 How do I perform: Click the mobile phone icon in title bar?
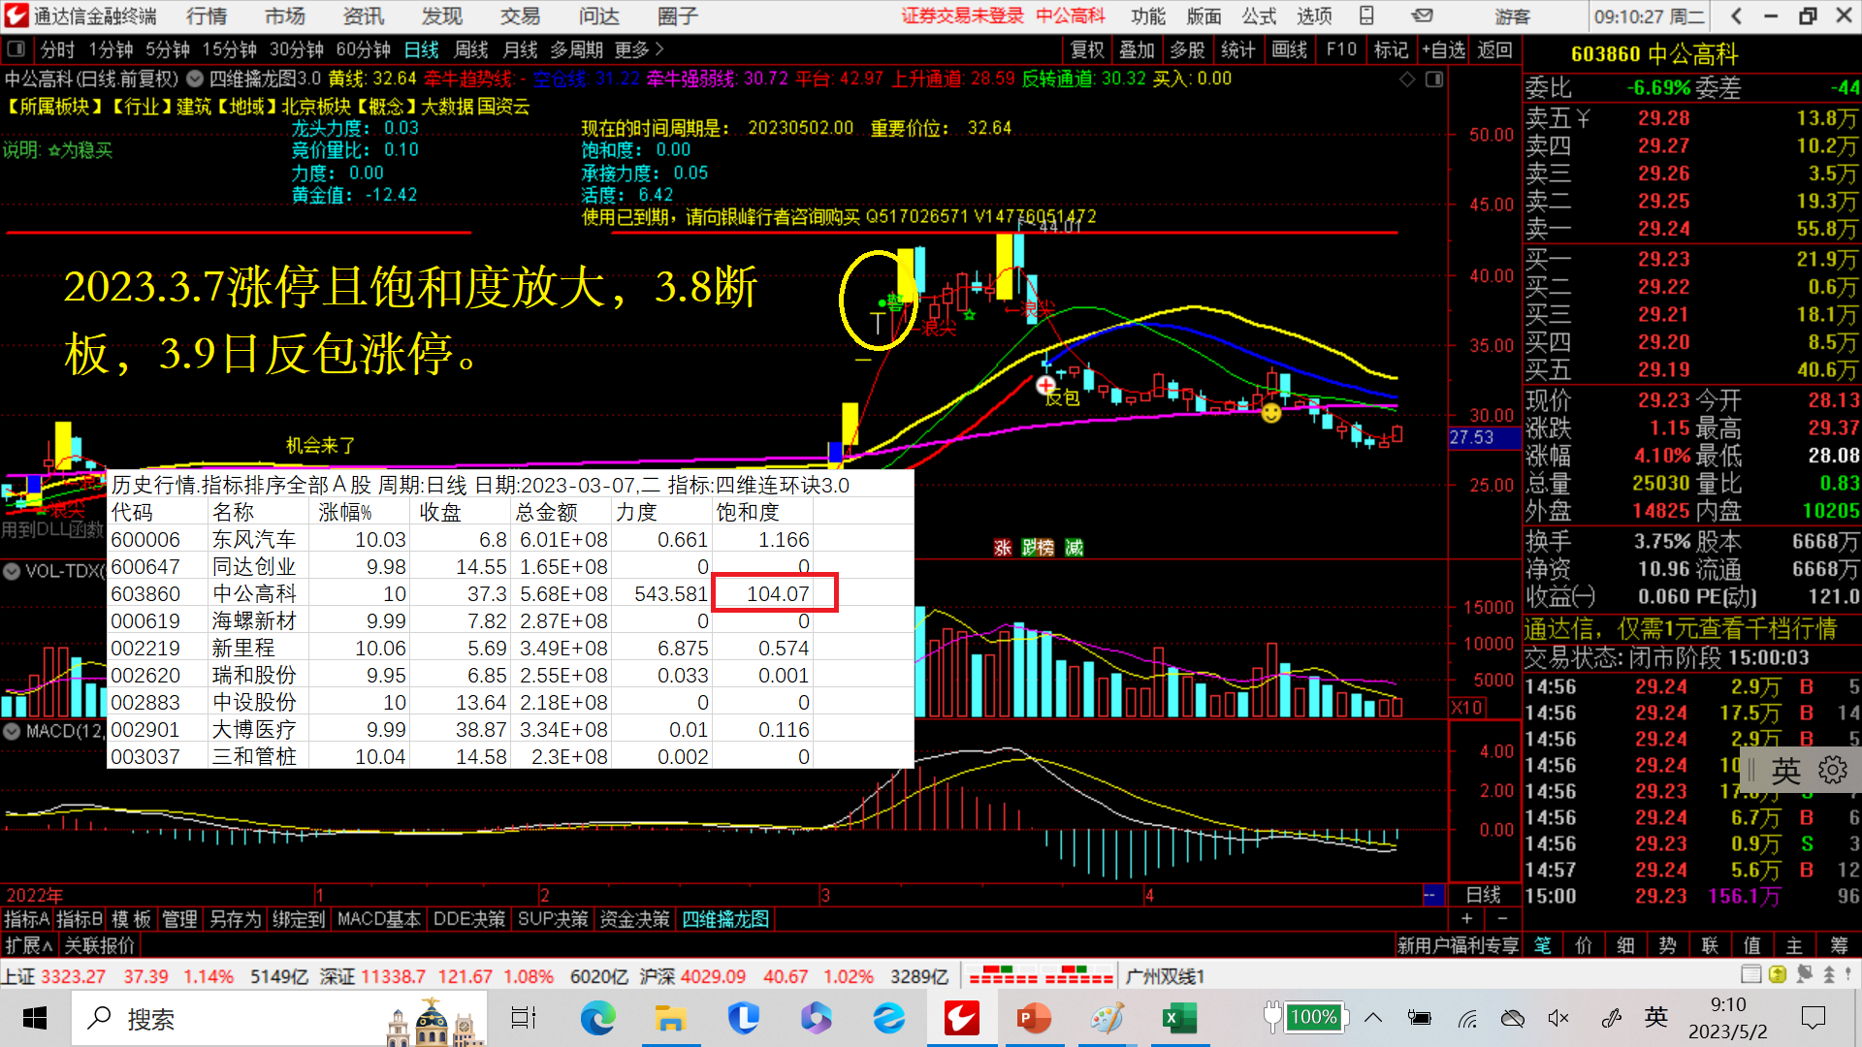point(1366,16)
